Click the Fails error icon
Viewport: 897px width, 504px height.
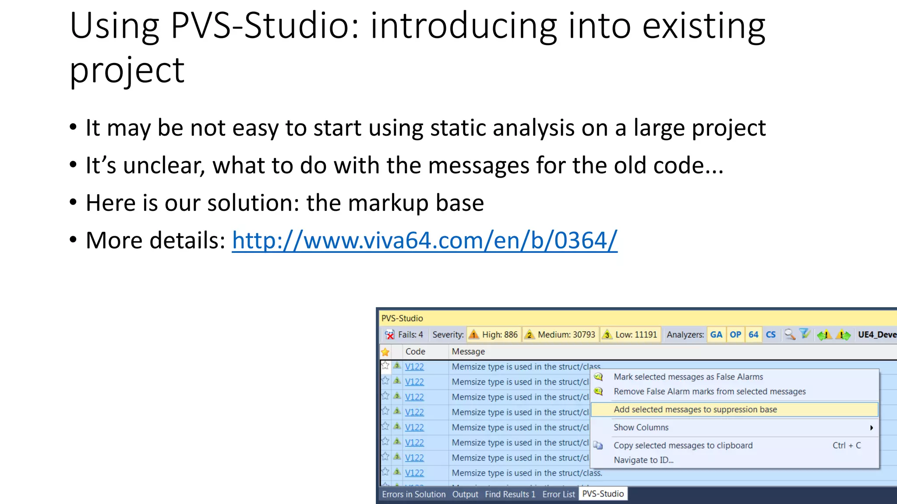tap(389, 335)
